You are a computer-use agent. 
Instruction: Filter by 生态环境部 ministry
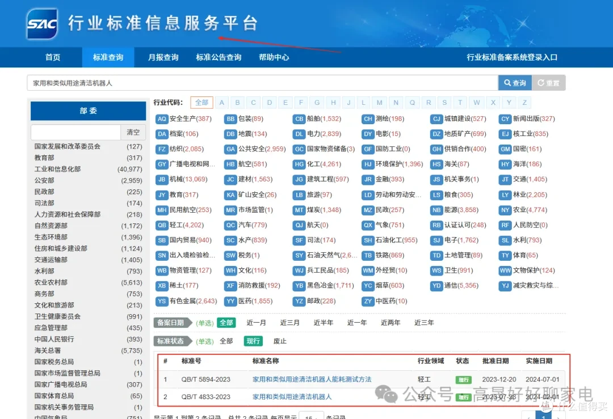coord(88,237)
